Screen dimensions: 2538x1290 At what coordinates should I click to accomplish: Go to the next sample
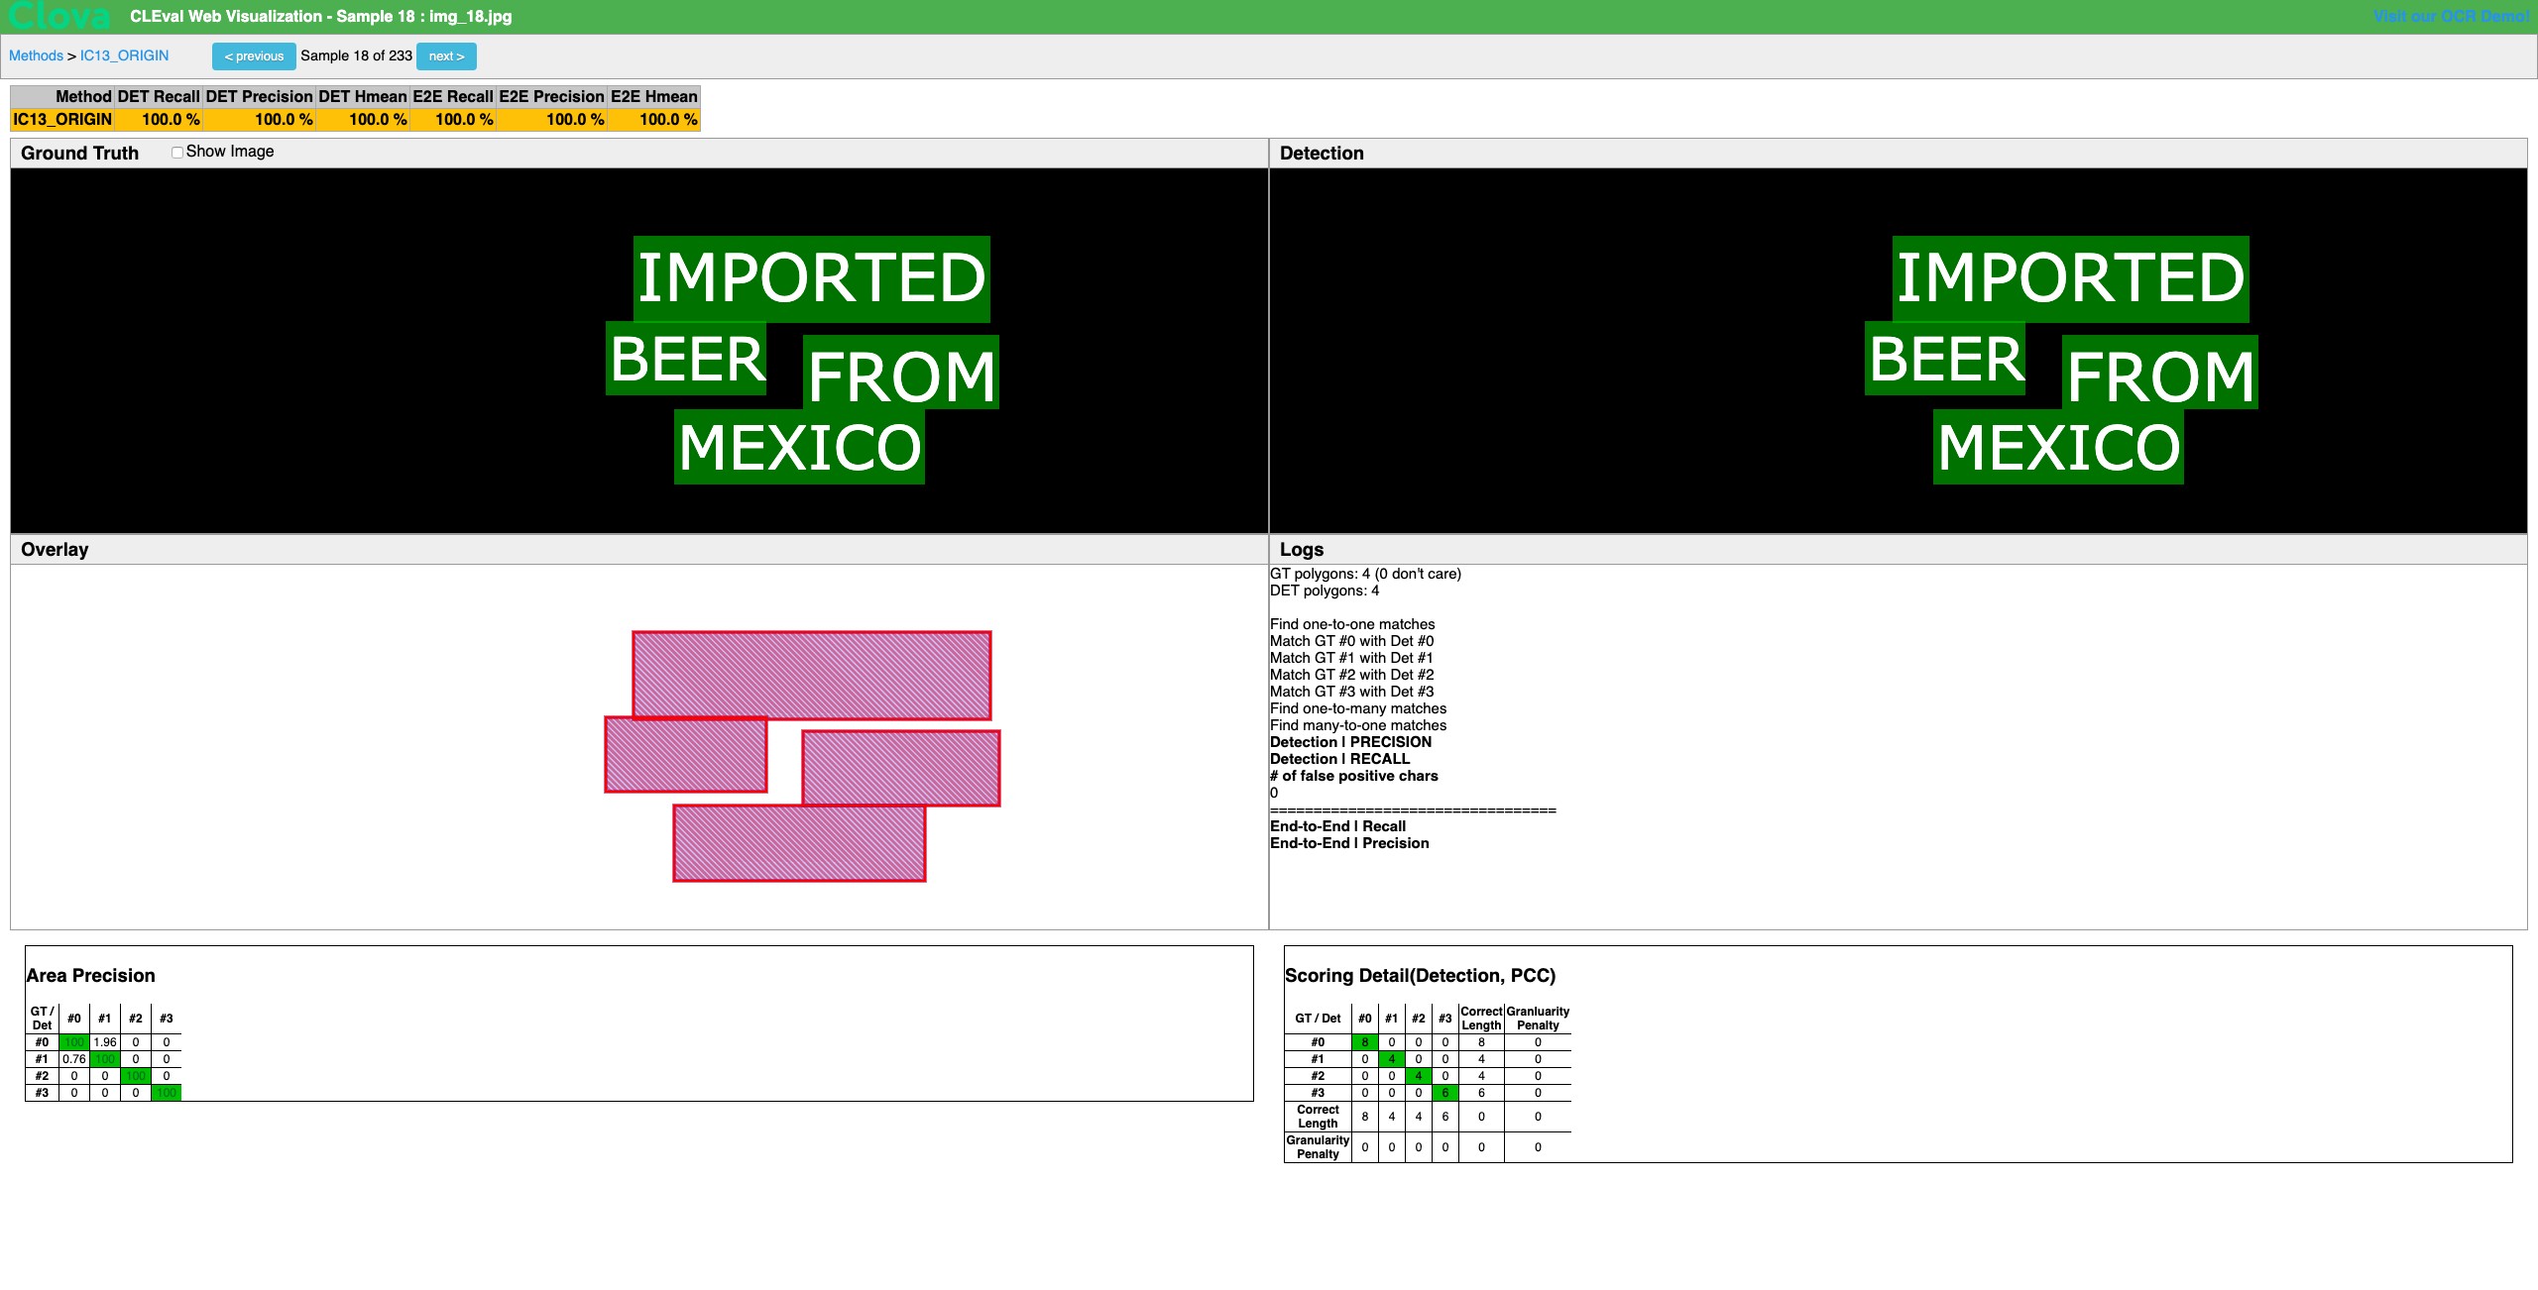pos(446,56)
